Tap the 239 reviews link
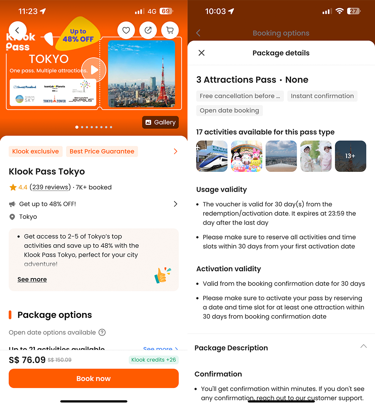Viewport: 375px width, 406px height. 50,187
